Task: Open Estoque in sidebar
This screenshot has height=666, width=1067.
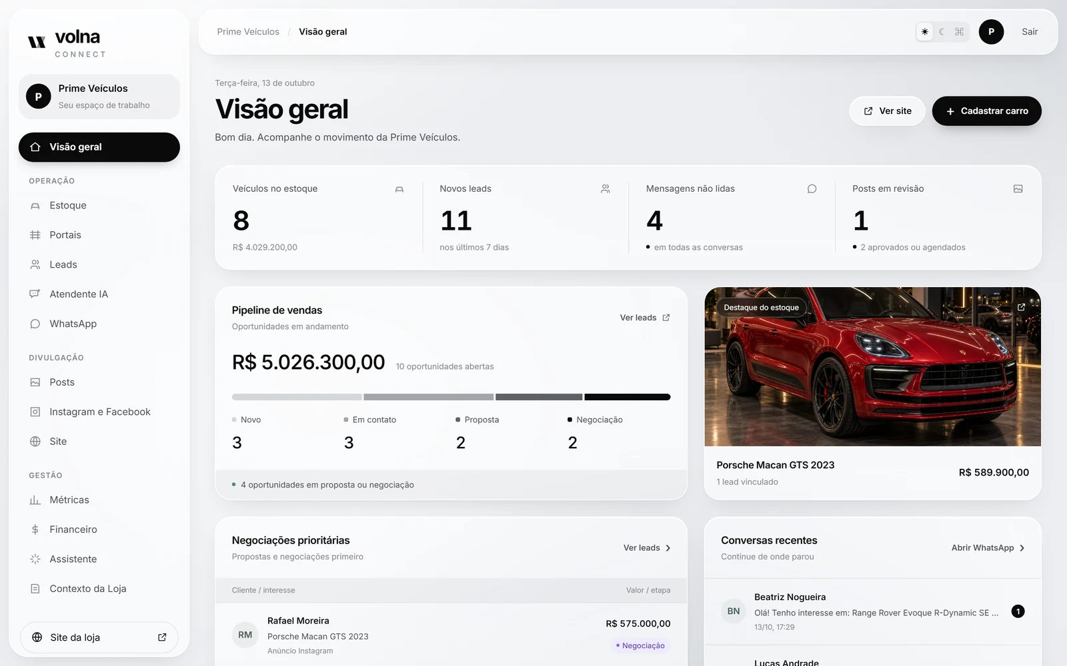Action: click(x=99, y=206)
